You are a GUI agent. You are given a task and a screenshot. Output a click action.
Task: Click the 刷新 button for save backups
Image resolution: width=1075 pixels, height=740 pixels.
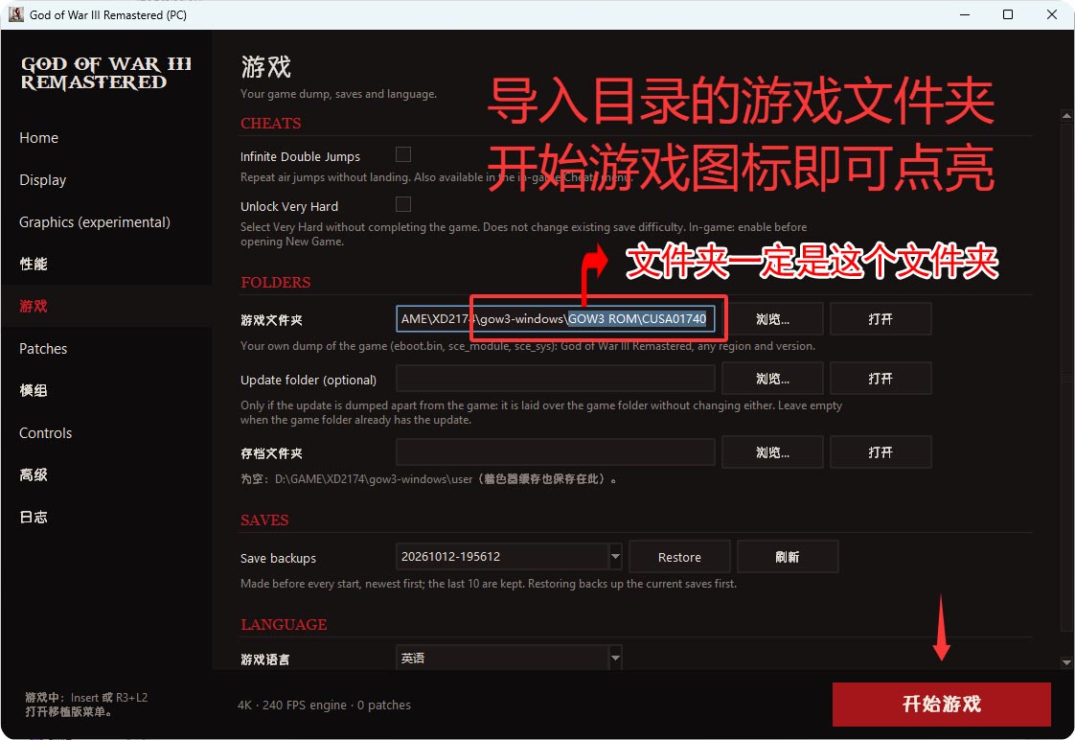(x=787, y=557)
